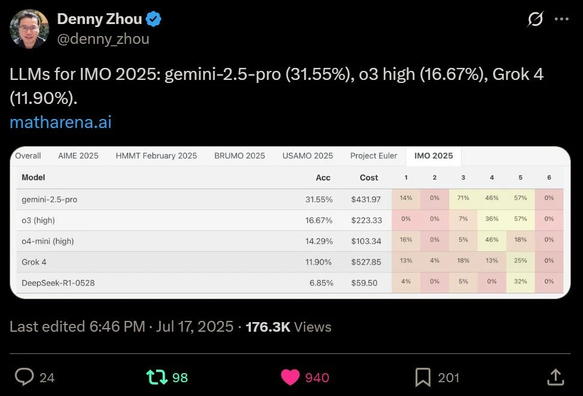Bookmark this tweet
The height and width of the screenshot is (396, 583).
click(423, 377)
